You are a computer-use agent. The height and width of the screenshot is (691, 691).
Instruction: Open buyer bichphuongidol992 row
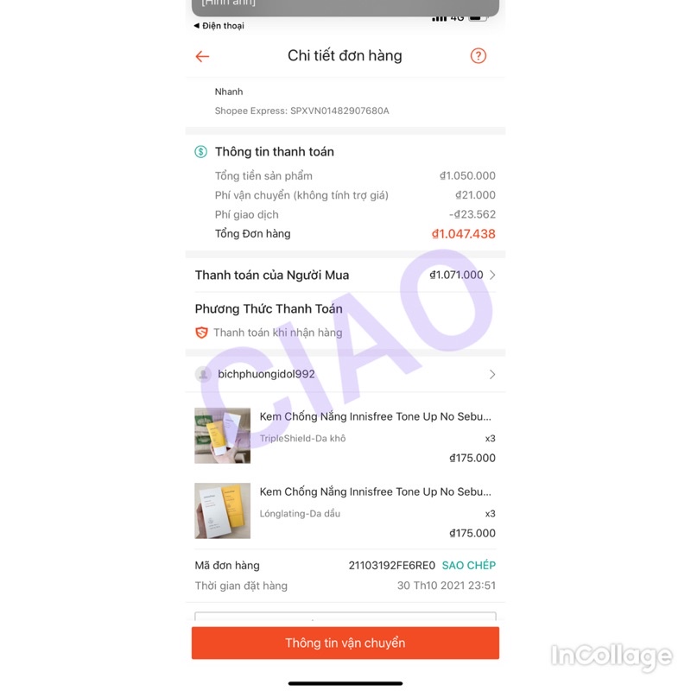click(345, 375)
